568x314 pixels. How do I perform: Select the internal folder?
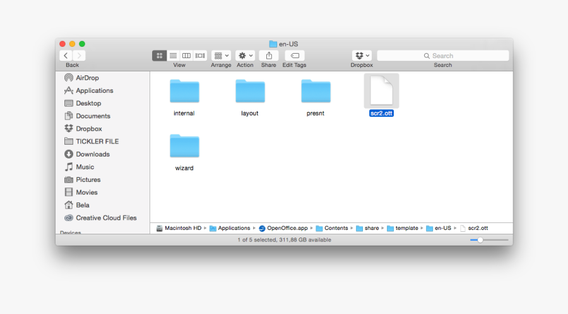coord(184,91)
